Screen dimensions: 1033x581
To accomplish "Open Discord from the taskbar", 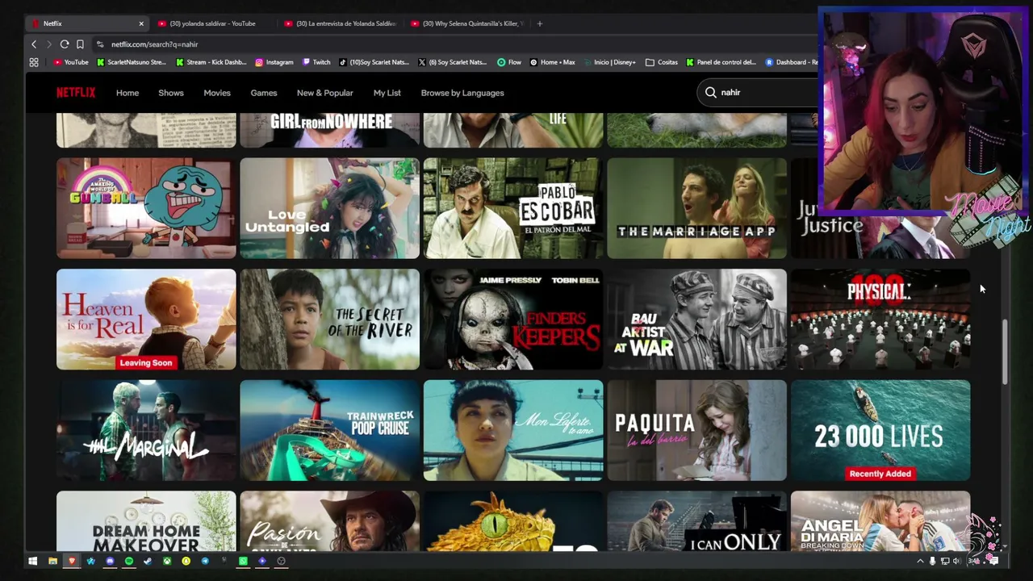I will click(110, 561).
